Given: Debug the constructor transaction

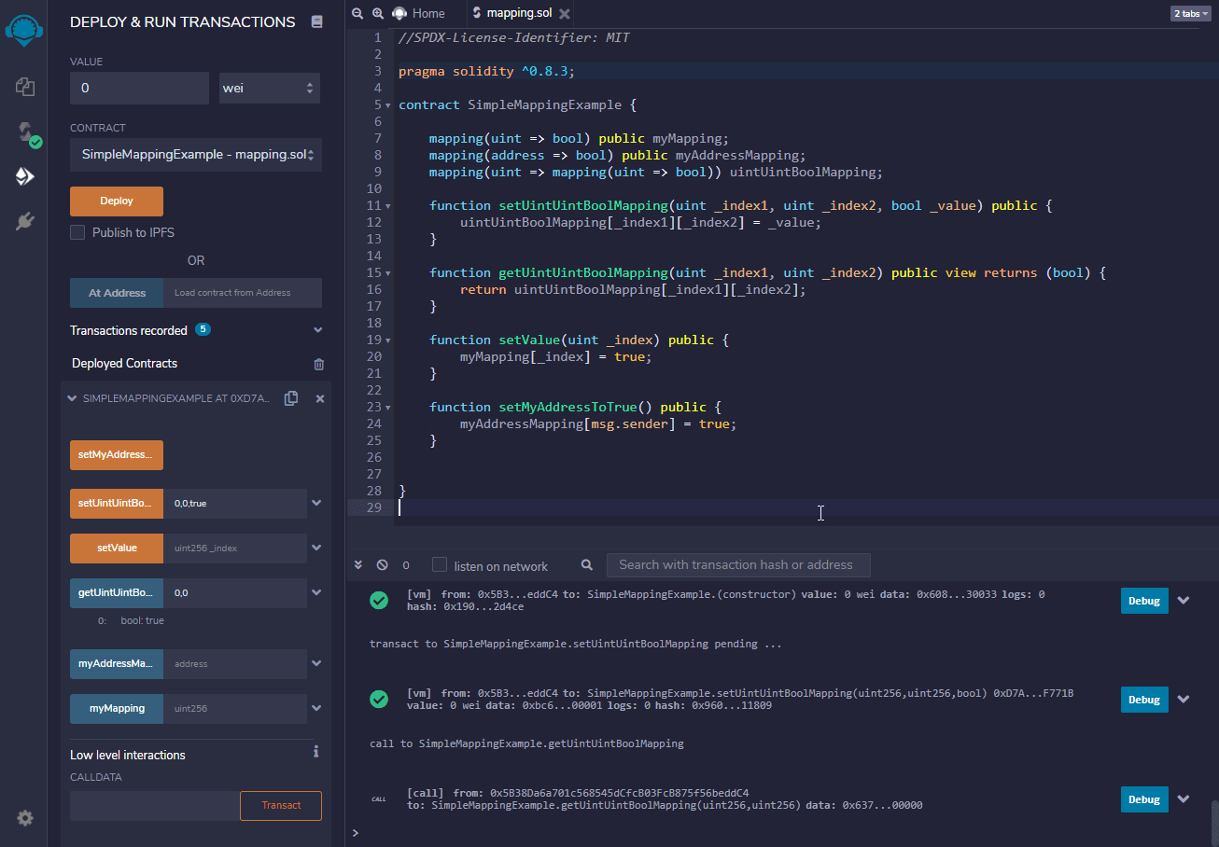Looking at the screenshot, I should click(1144, 601).
